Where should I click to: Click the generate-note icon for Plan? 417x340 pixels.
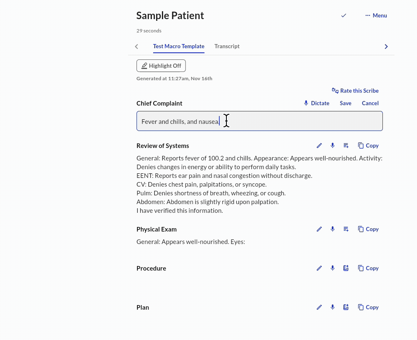[x=346, y=307]
